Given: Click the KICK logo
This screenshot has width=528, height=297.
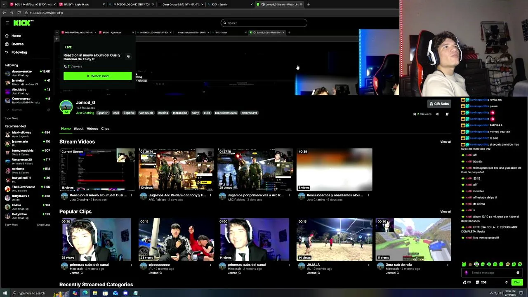Looking at the screenshot, I should [x=22, y=23].
